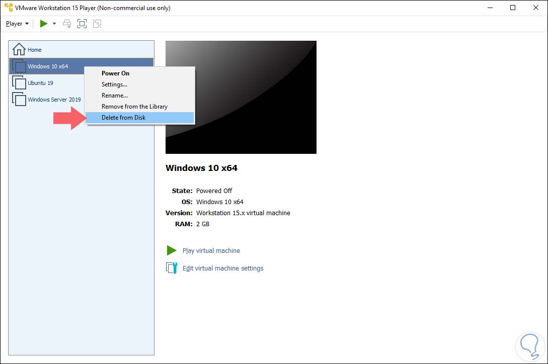Open Settings... from context menu

tap(140, 84)
